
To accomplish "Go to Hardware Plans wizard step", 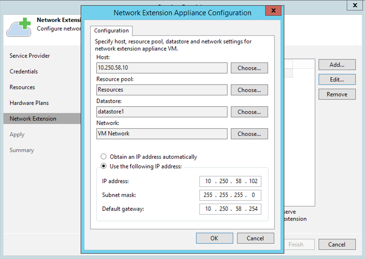I will 29,103.
